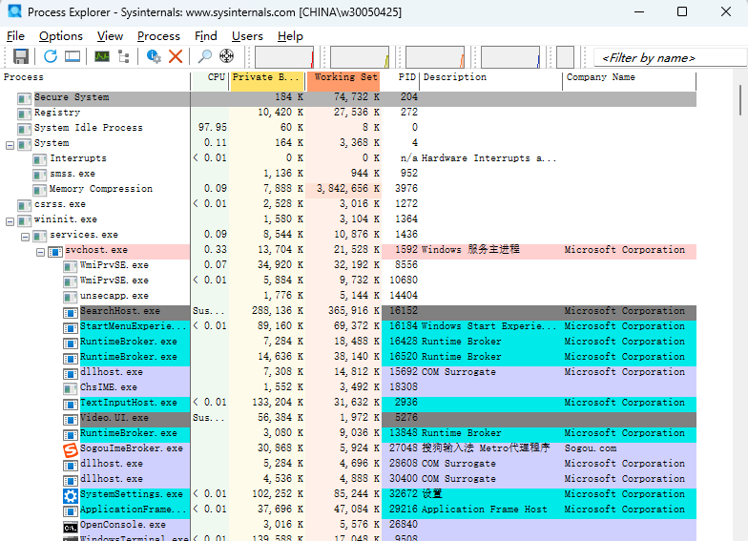The image size is (748, 541).
Task: Collapse the System process tree node
Action: 10,145
